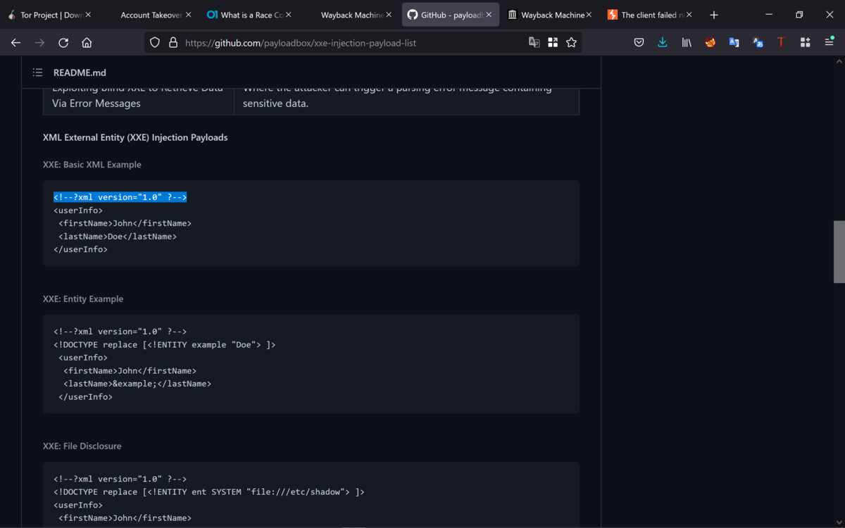Click the crossed-out red circle extension icon
The image size is (845, 528).
(x=711, y=43)
